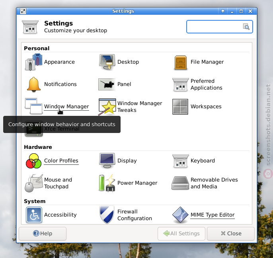Click the Preferred Applications label text

click(207, 84)
